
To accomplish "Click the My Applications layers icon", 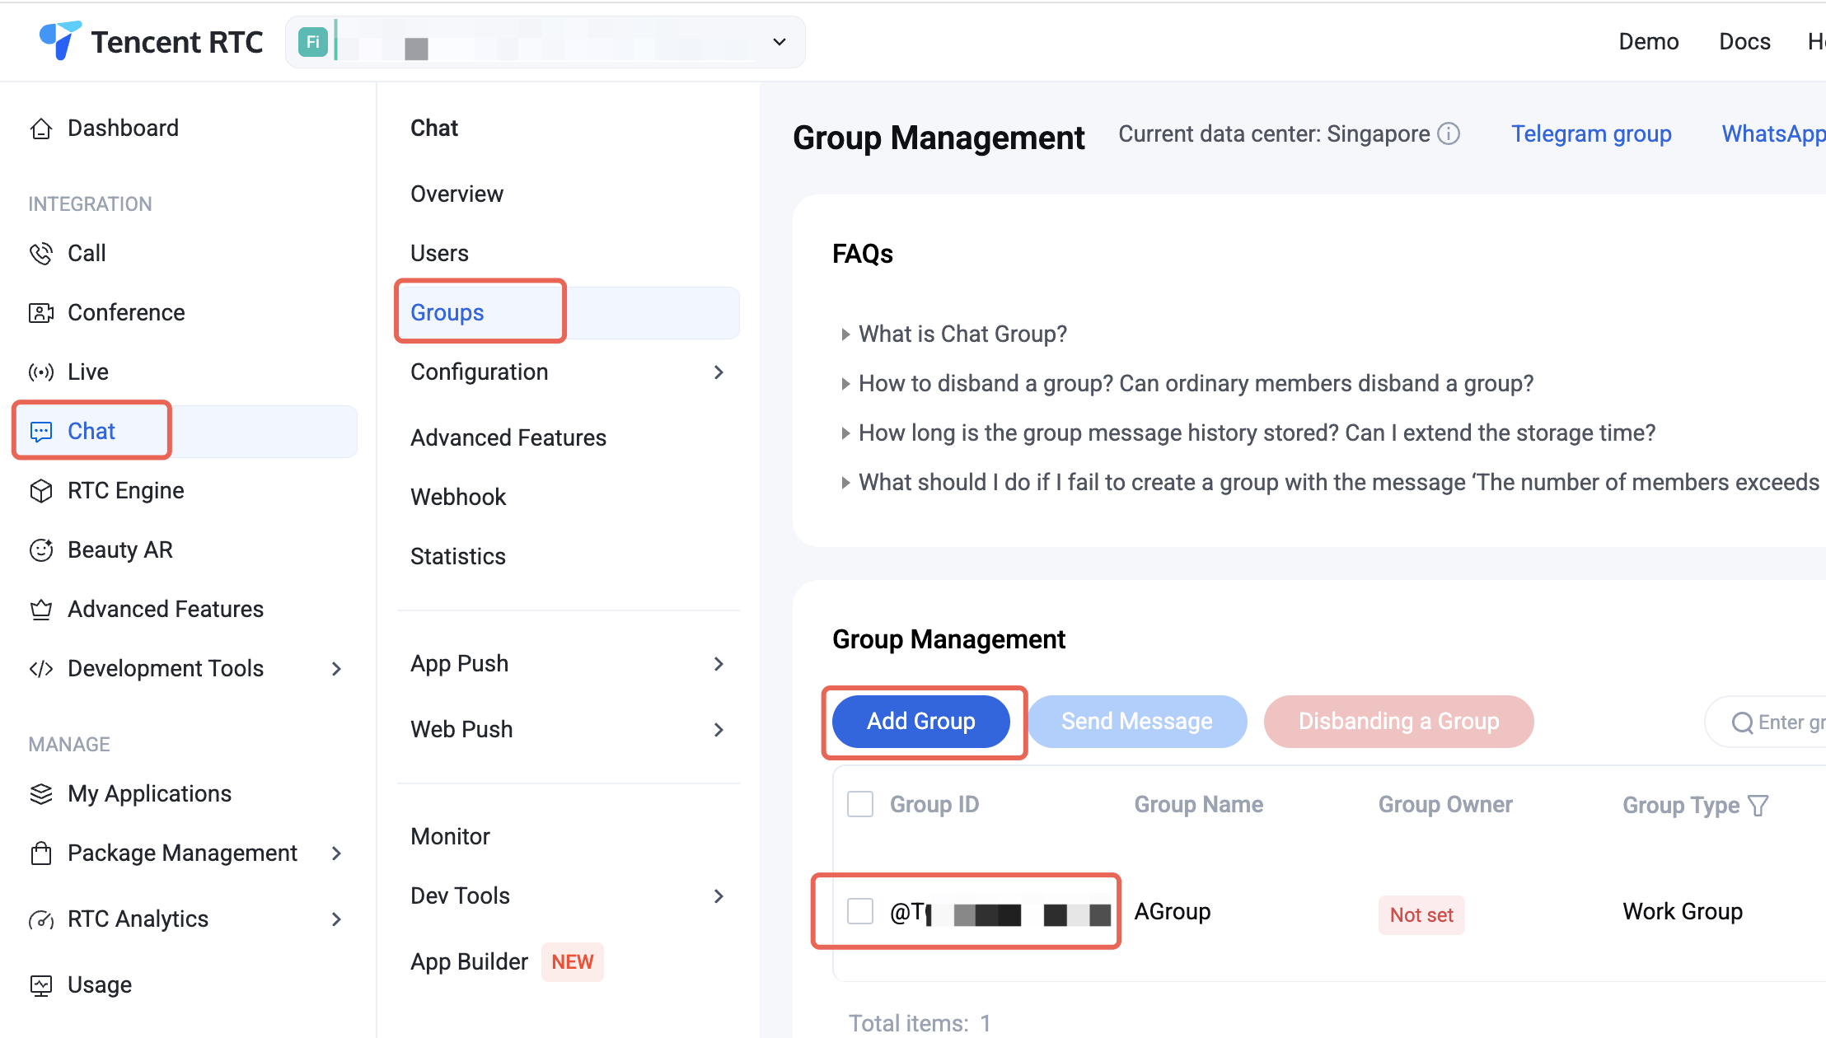I will point(41,794).
